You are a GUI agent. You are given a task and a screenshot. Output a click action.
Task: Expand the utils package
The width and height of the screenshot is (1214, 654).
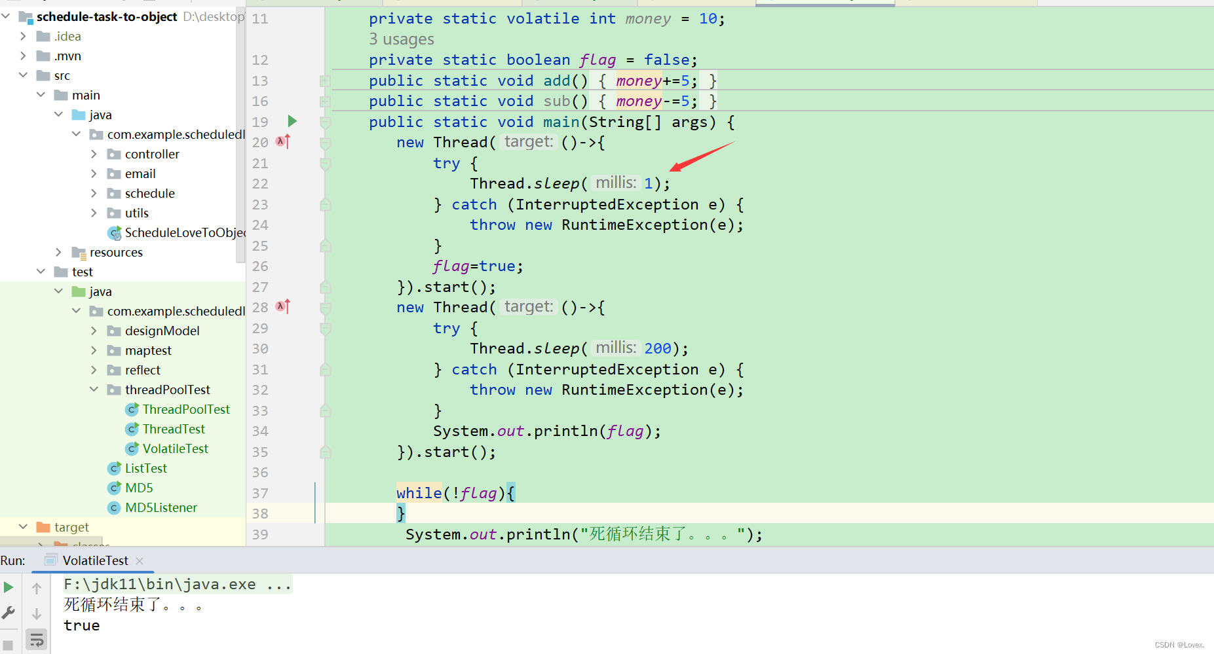94,213
